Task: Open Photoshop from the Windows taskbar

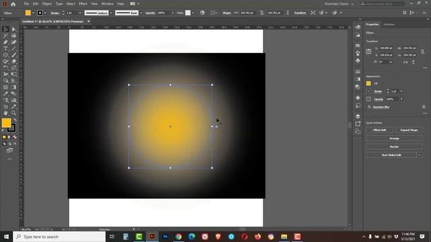Action: tap(165, 236)
